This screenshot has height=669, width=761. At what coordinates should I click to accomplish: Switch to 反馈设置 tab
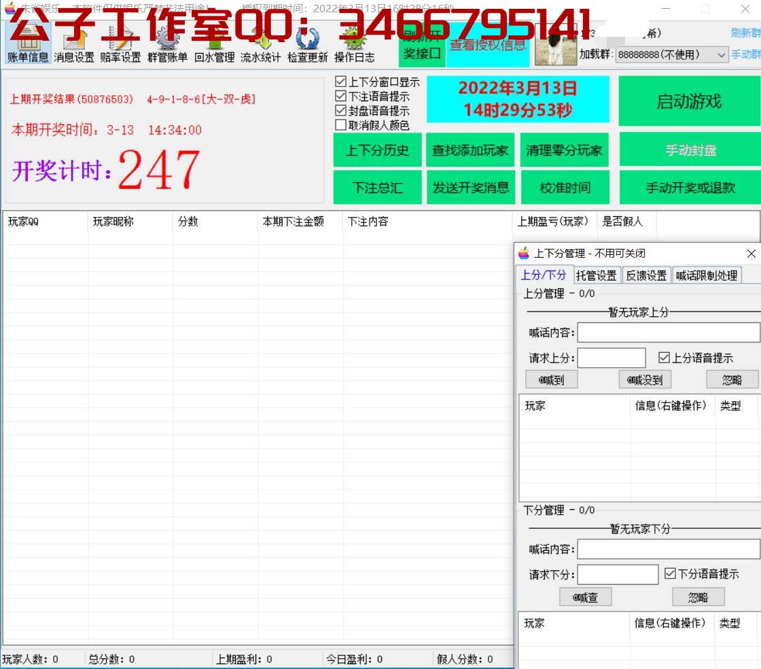pyautogui.click(x=646, y=276)
